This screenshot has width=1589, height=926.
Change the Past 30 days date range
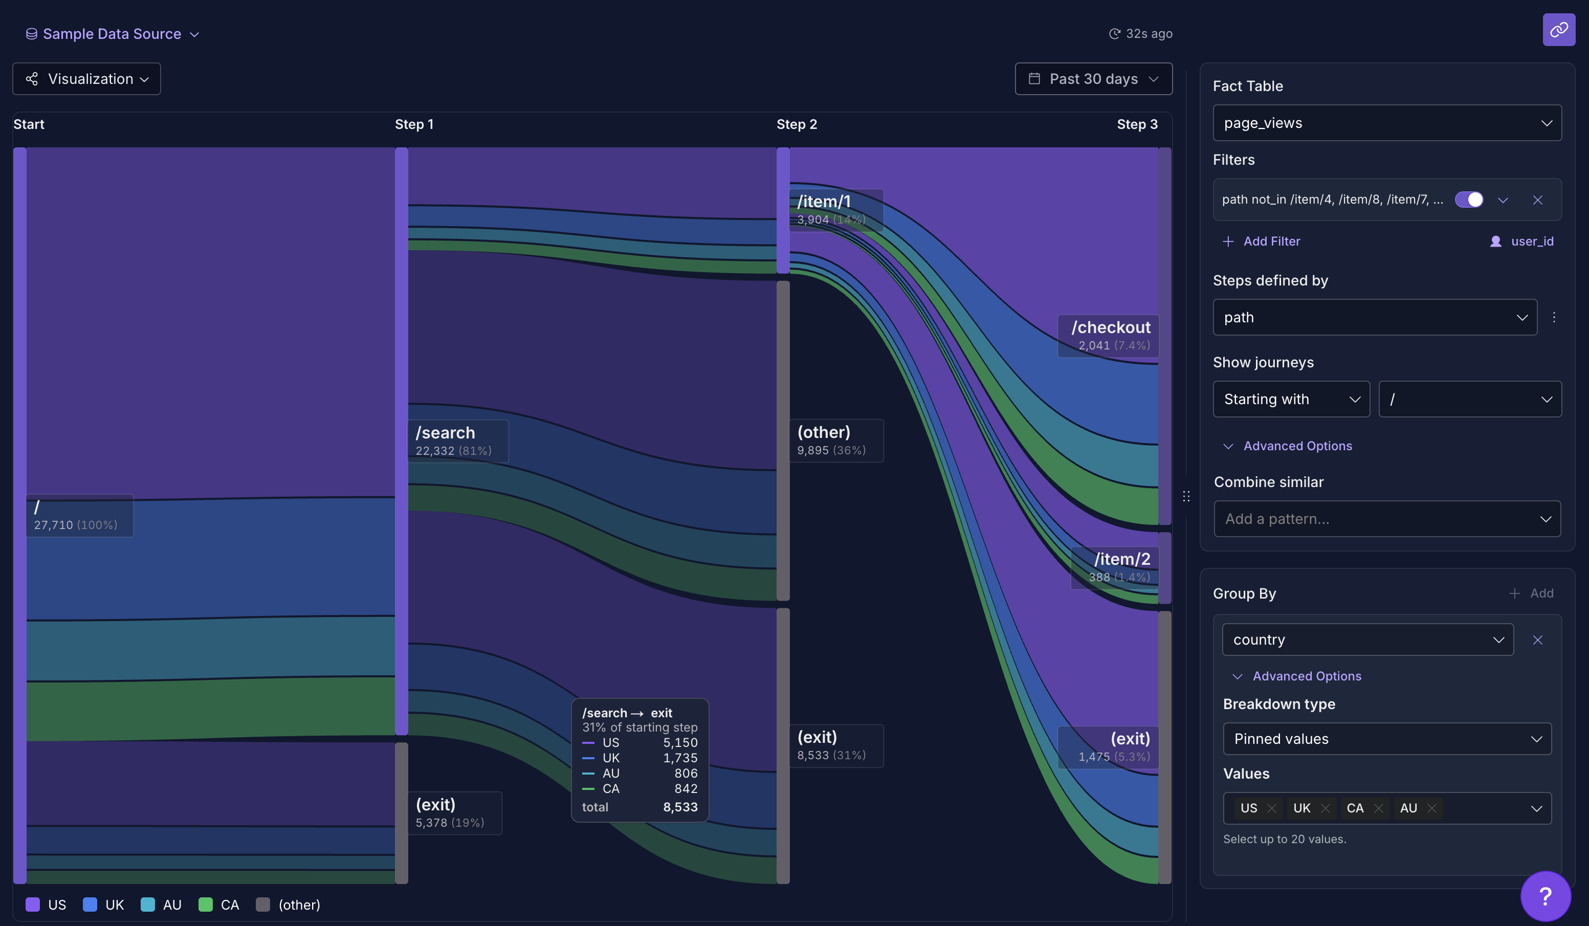pos(1093,79)
